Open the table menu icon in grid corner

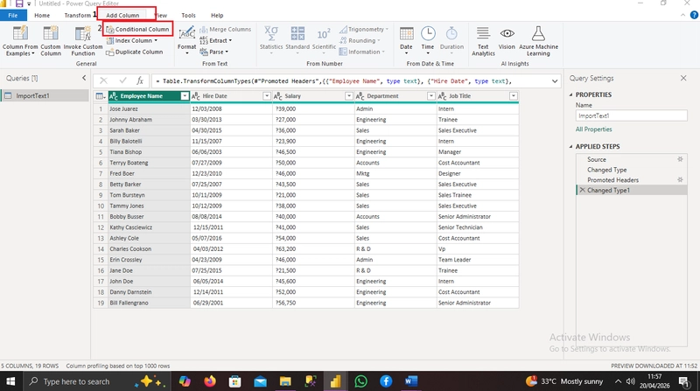click(101, 96)
